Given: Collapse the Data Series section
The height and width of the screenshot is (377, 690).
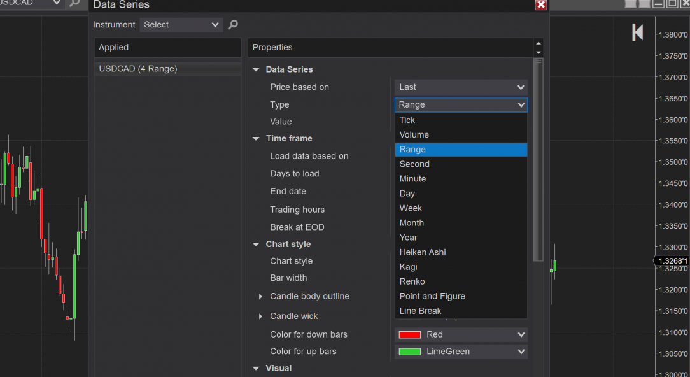Looking at the screenshot, I should [256, 69].
